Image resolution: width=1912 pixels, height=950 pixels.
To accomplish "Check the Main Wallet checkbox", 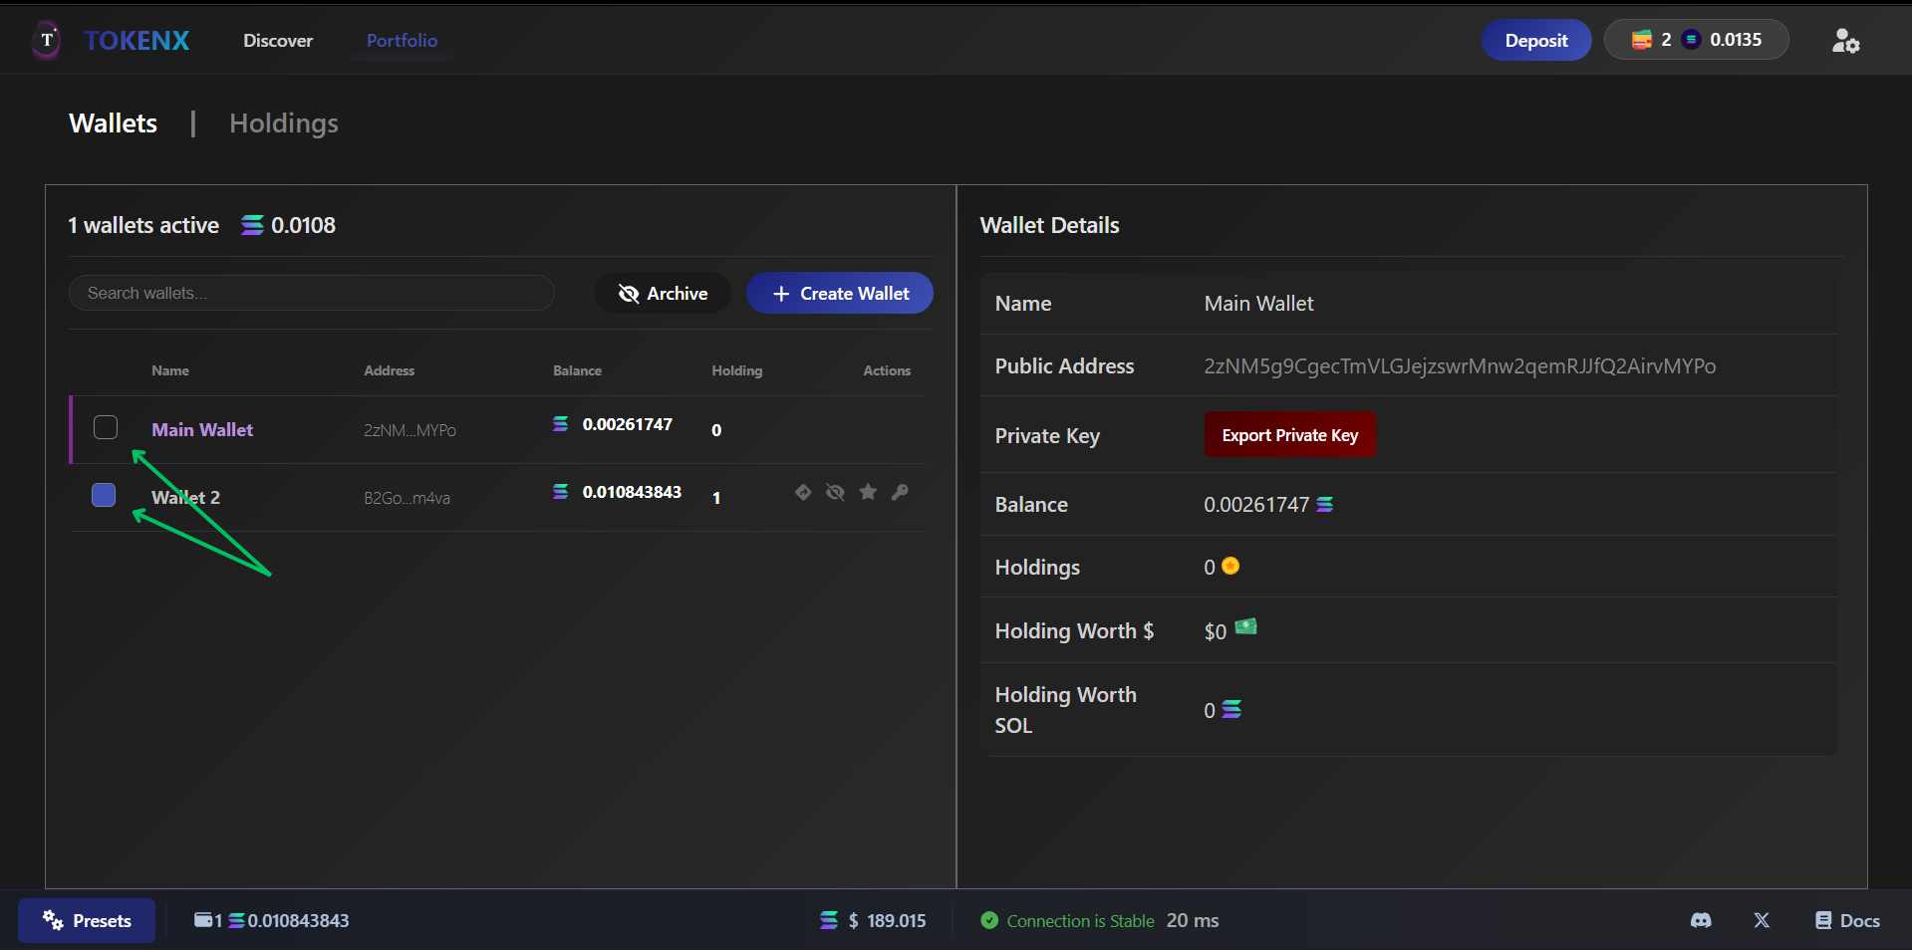I will (x=106, y=427).
